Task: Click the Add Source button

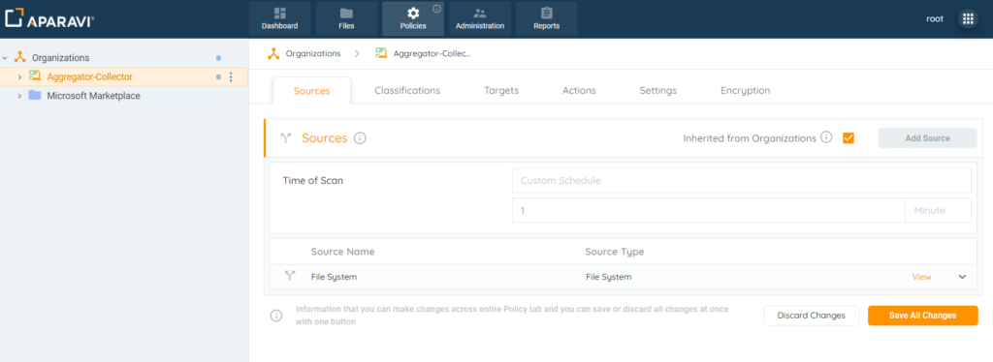Action: (x=927, y=137)
